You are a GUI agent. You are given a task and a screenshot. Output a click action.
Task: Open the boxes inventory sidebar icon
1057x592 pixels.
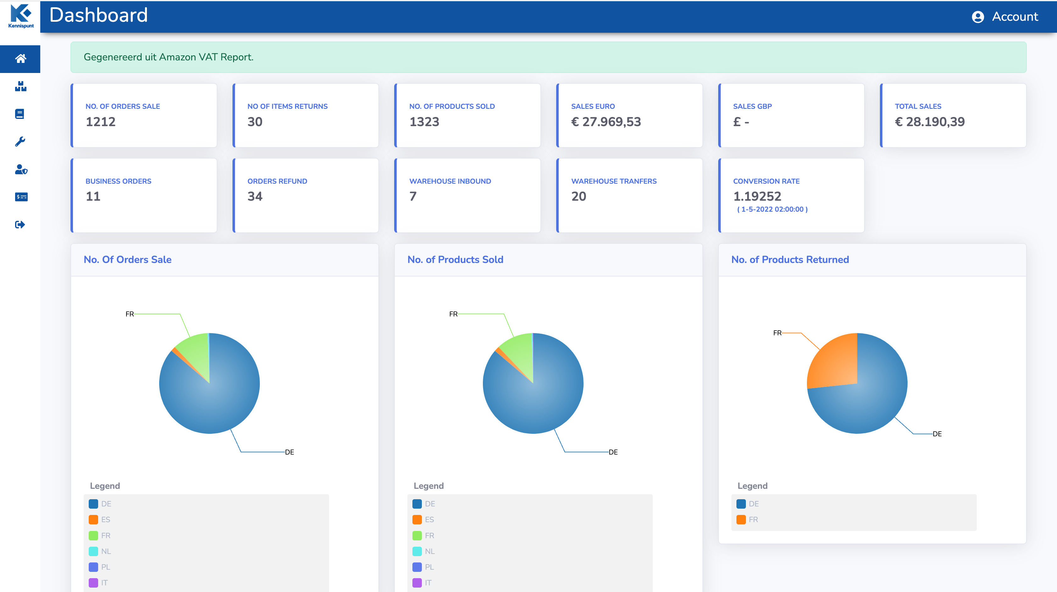tap(20, 86)
